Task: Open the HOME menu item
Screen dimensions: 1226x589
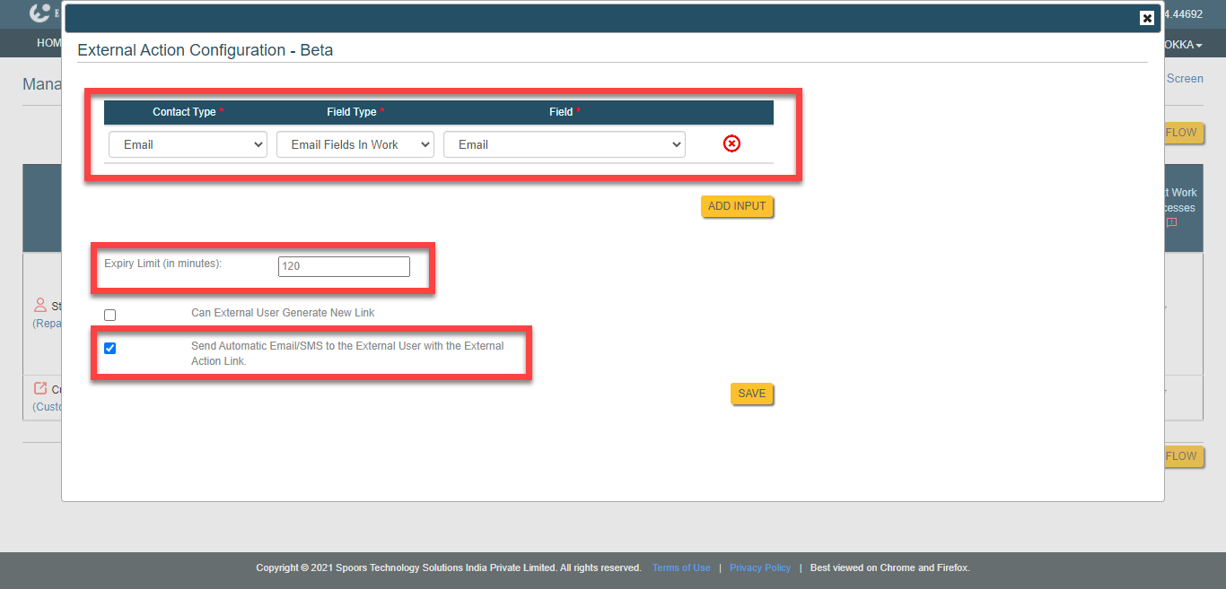Action: tap(48, 43)
